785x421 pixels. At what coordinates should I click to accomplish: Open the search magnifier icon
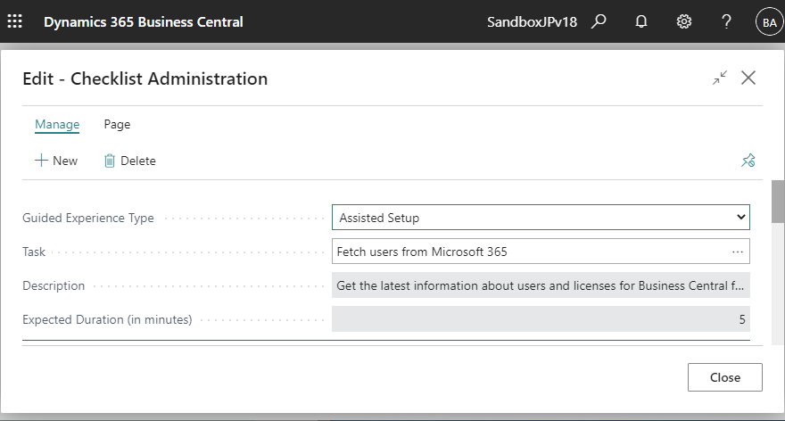[599, 21]
